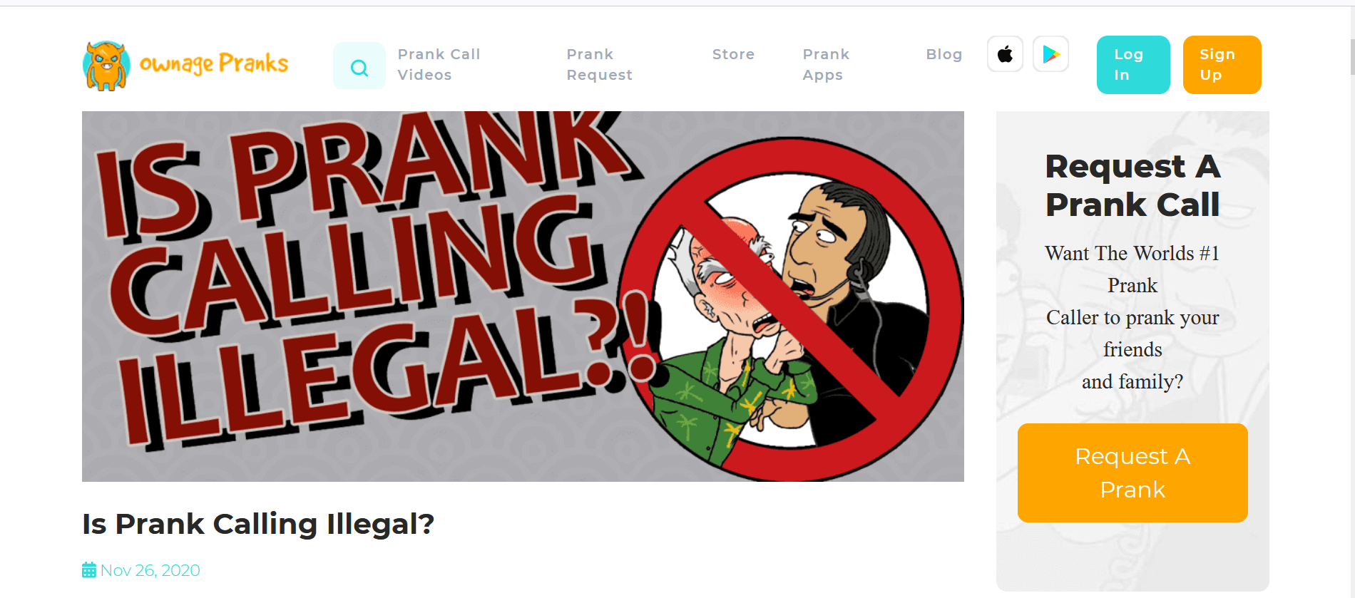The height and width of the screenshot is (598, 1355).
Task: Click the Is Prank Calling Illegal? headline
Action: 258,524
